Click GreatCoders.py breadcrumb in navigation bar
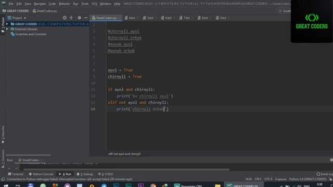Screen dimensions: 333x187 tap(45, 11)
